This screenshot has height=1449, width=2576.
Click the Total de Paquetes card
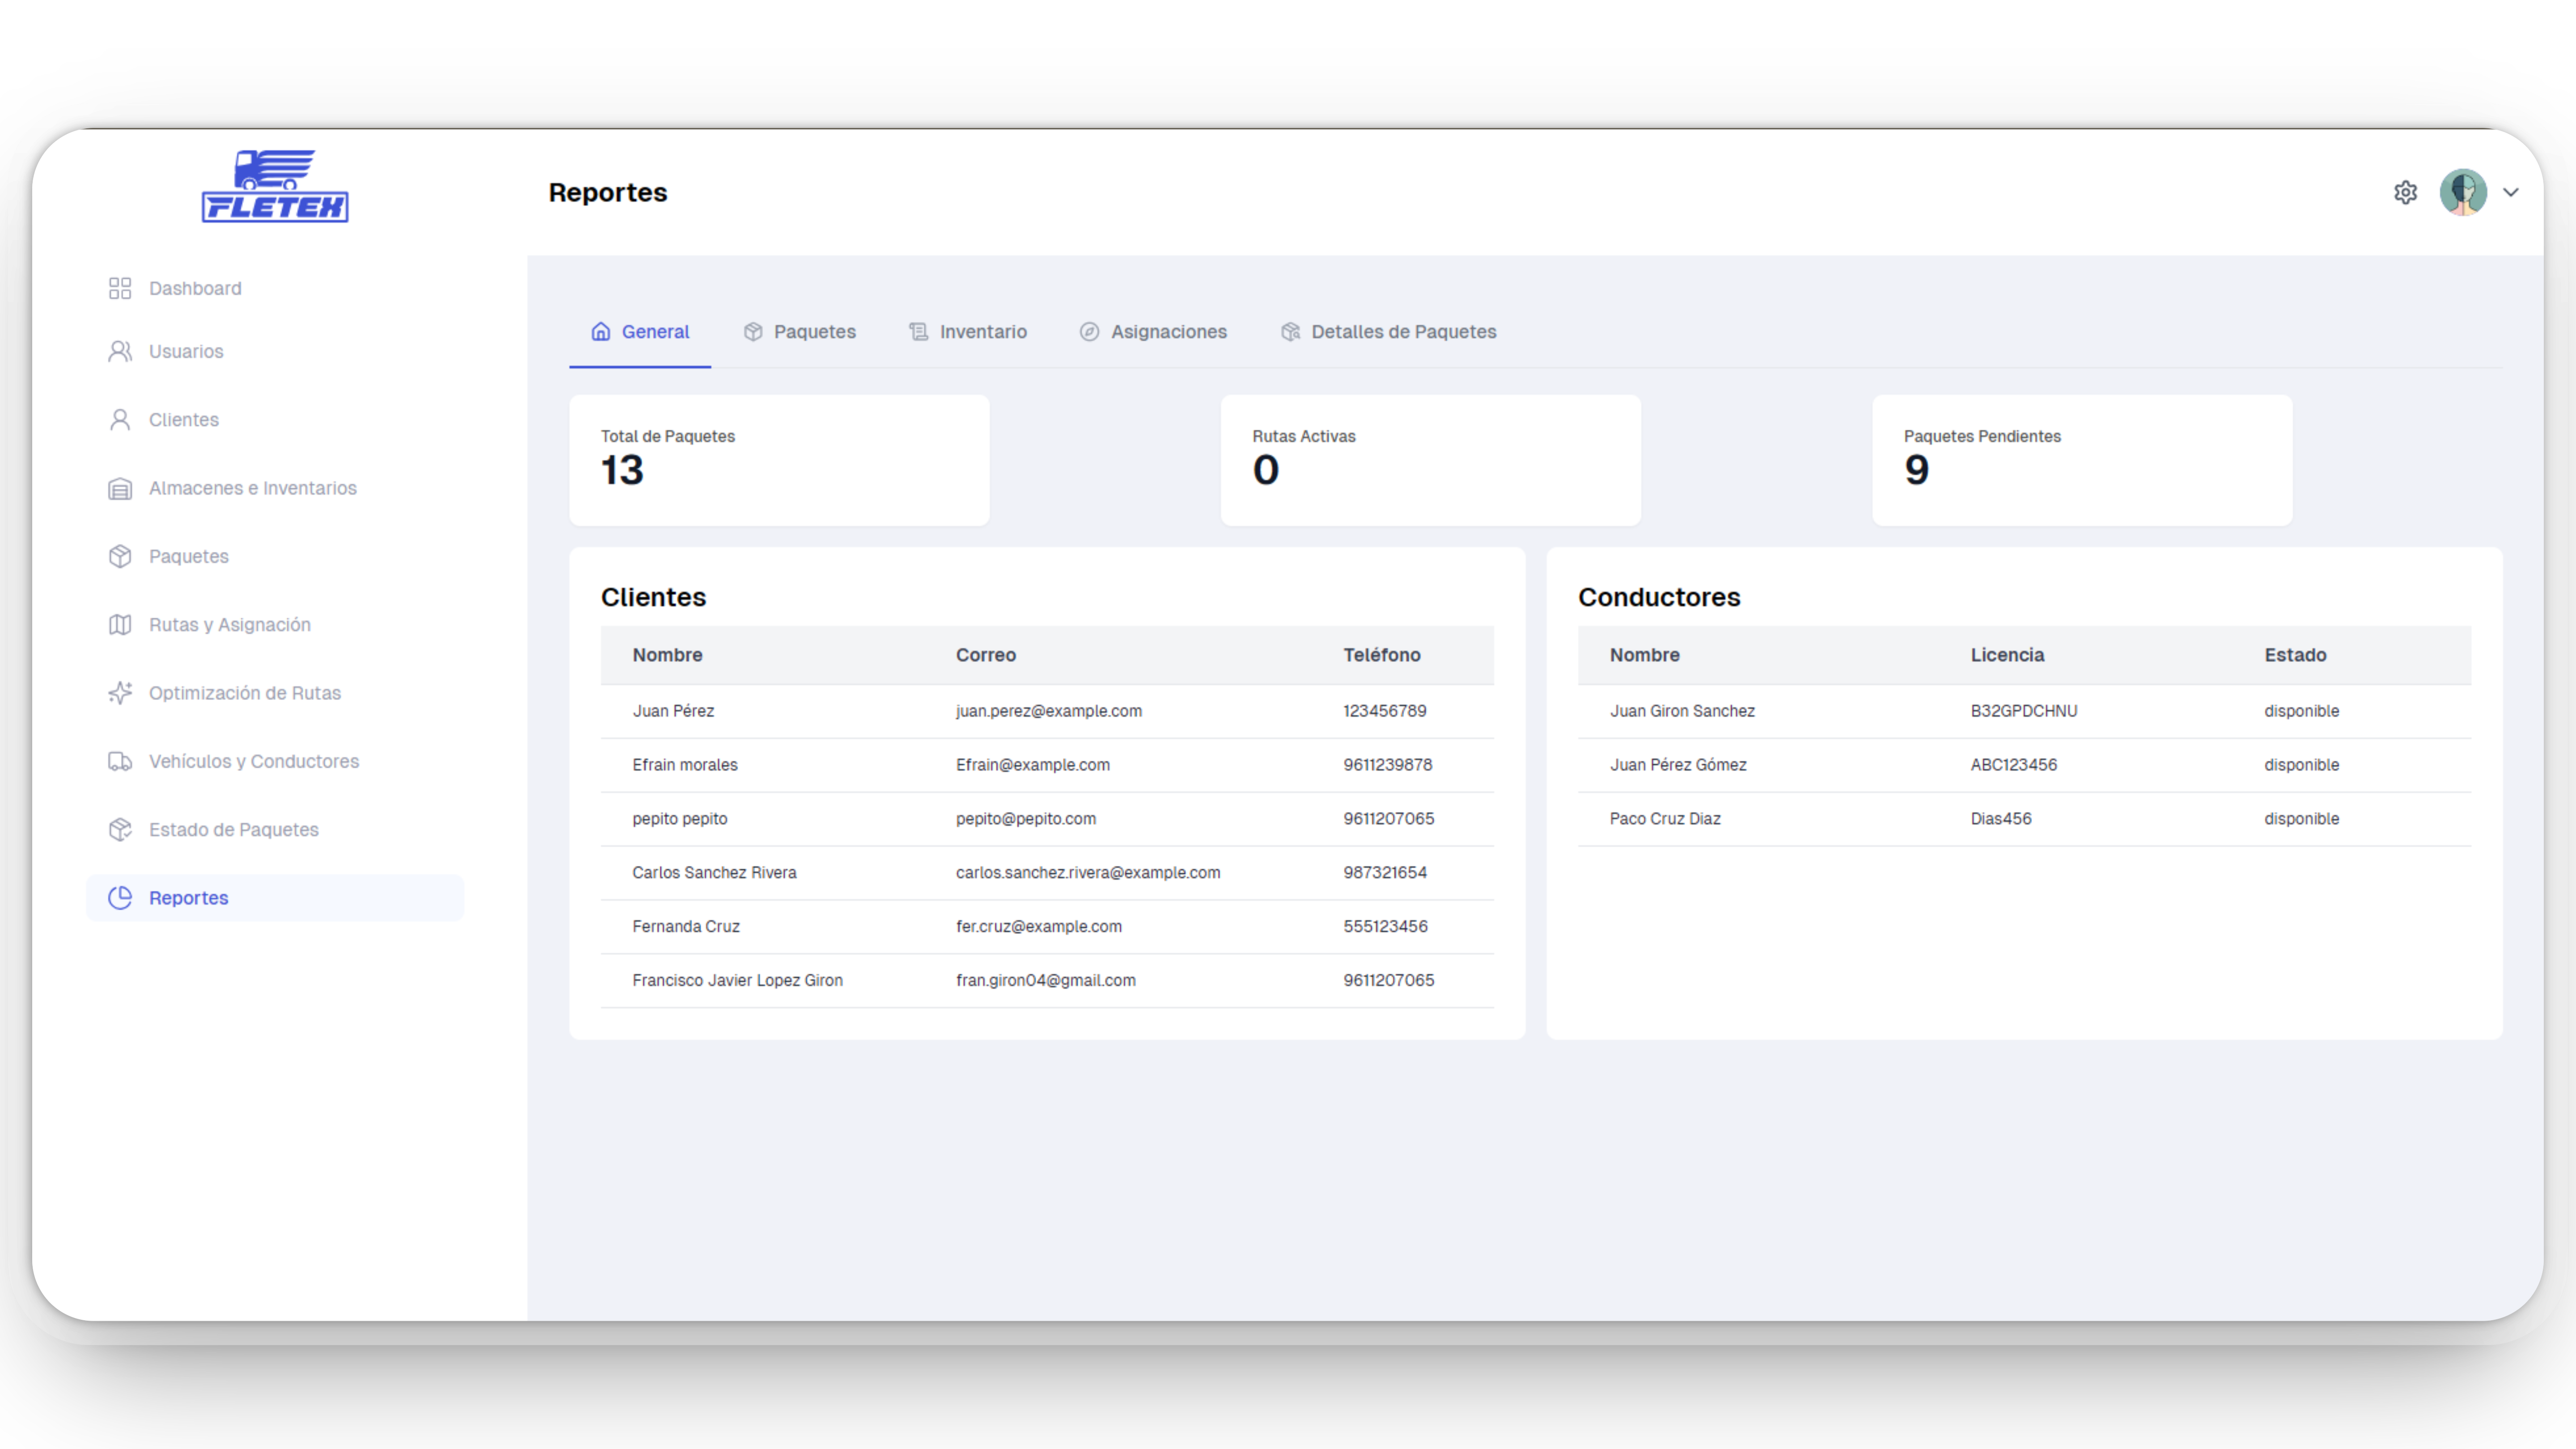[779, 460]
